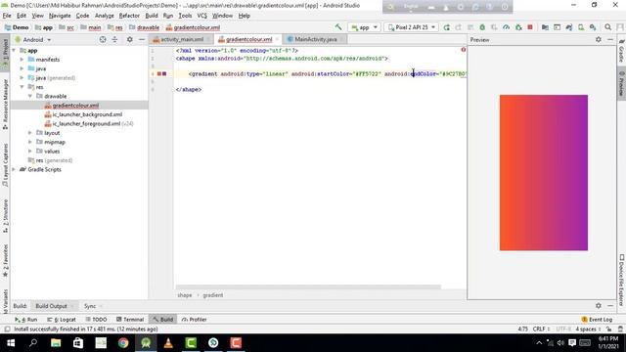
Task: Hide the Preview panel with the minus icon
Action: (x=610, y=39)
